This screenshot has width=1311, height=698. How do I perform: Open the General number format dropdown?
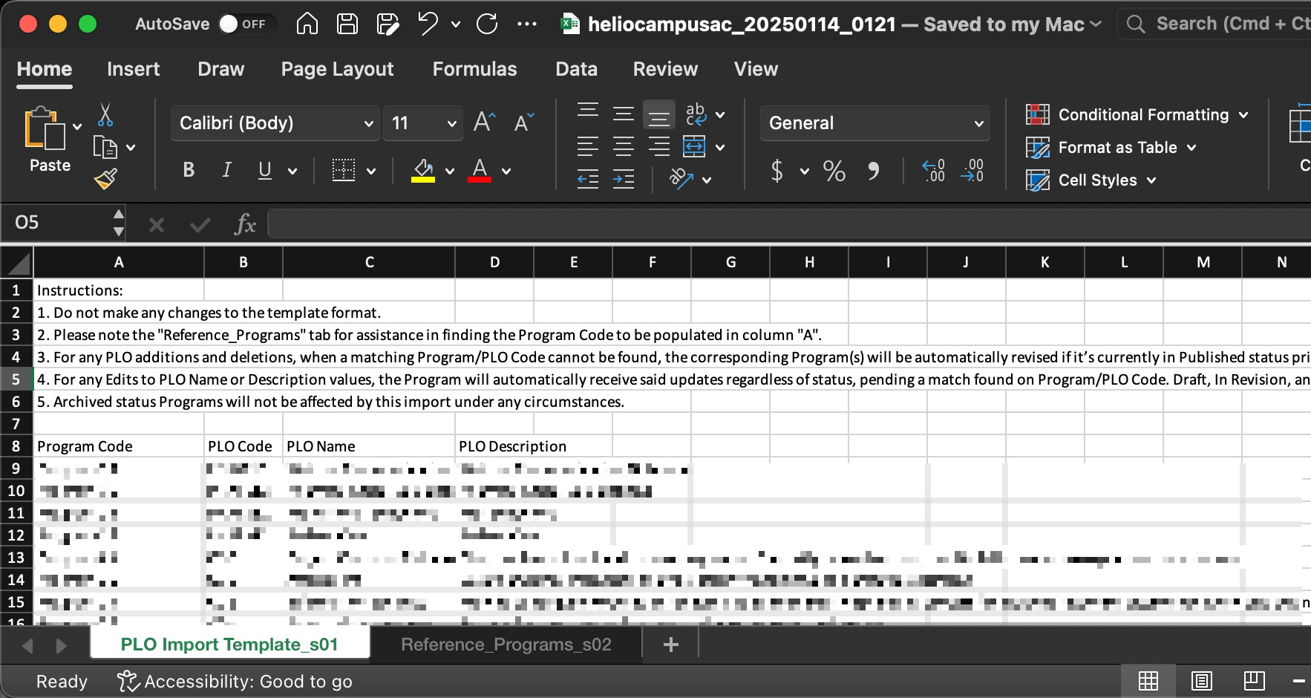[x=874, y=123]
